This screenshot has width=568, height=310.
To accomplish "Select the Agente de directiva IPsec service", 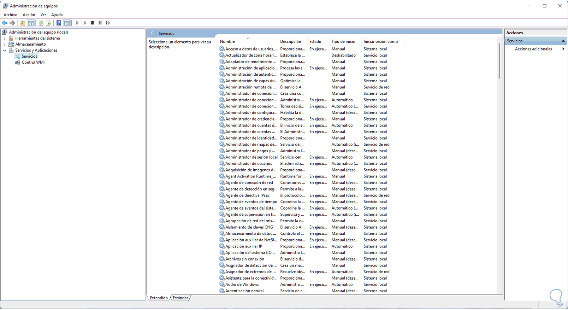I will (247, 195).
